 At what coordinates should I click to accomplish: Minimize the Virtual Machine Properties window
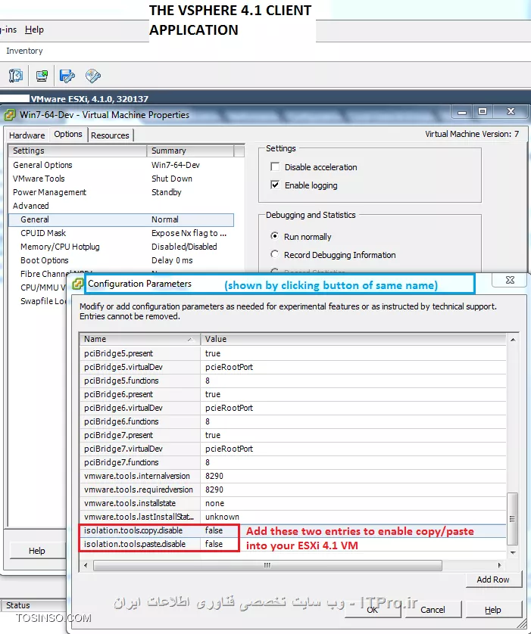(x=462, y=112)
